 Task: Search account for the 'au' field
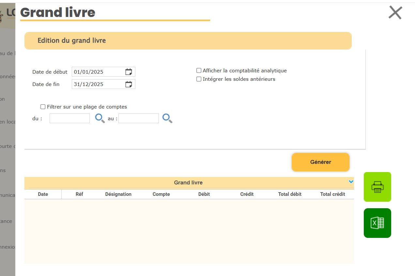[167, 118]
